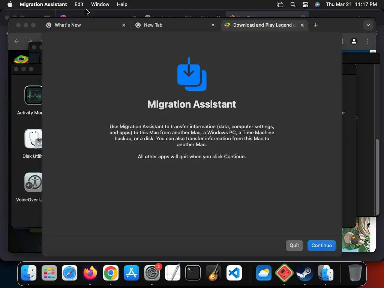Open the Chrome profile icon
Image resolution: width=384 pixels, height=288 pixels.
pyautogui.click(x=354, y=41)
